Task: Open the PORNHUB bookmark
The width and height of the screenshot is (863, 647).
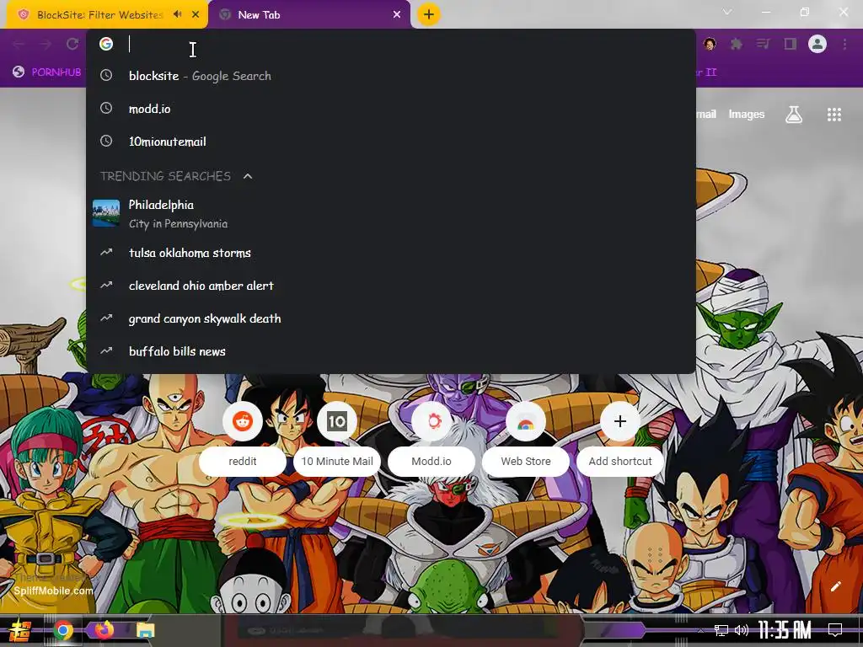Action: (47, 72)
